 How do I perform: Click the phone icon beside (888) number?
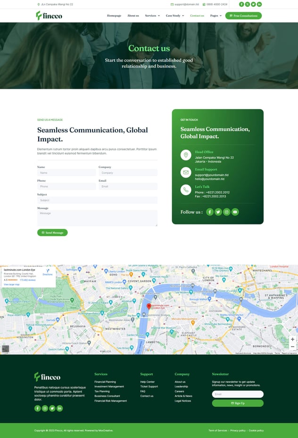[x=204, y=4]
